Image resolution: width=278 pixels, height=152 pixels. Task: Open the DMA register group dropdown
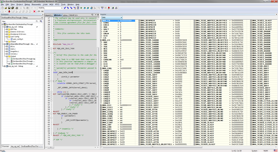[x=121, y=18]
